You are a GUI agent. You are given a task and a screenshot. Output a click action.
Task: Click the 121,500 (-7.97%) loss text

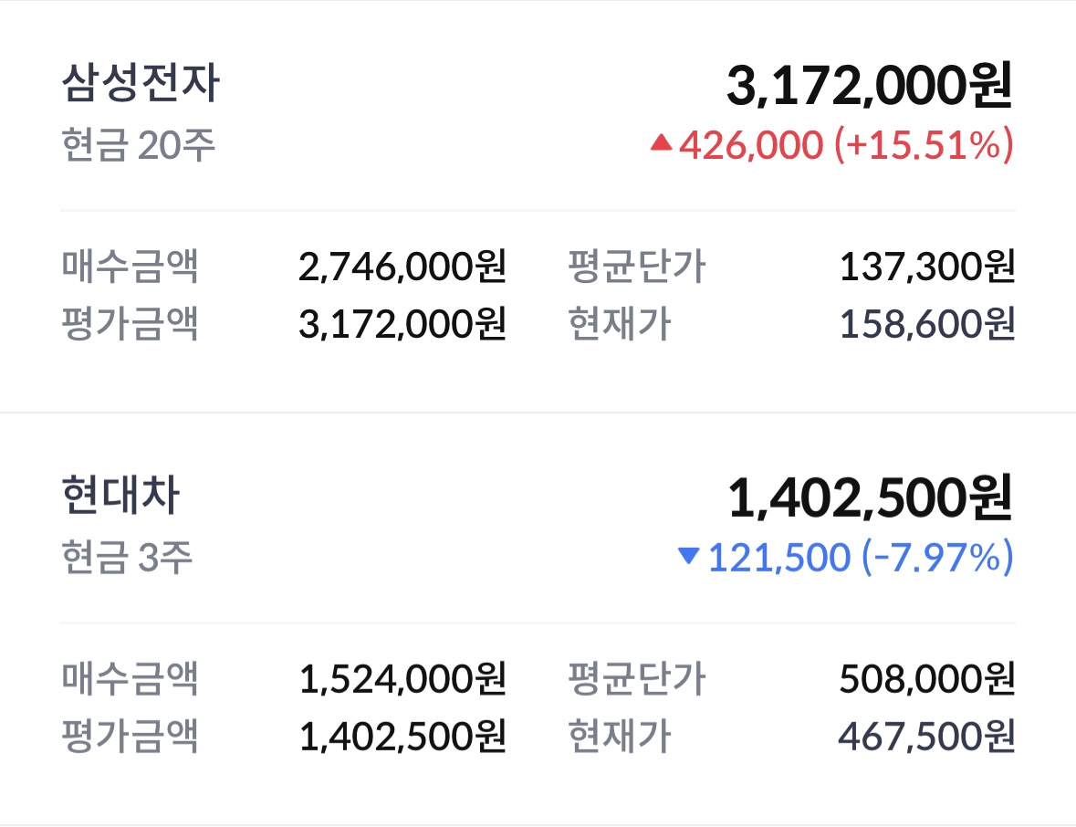coord(860,557)
